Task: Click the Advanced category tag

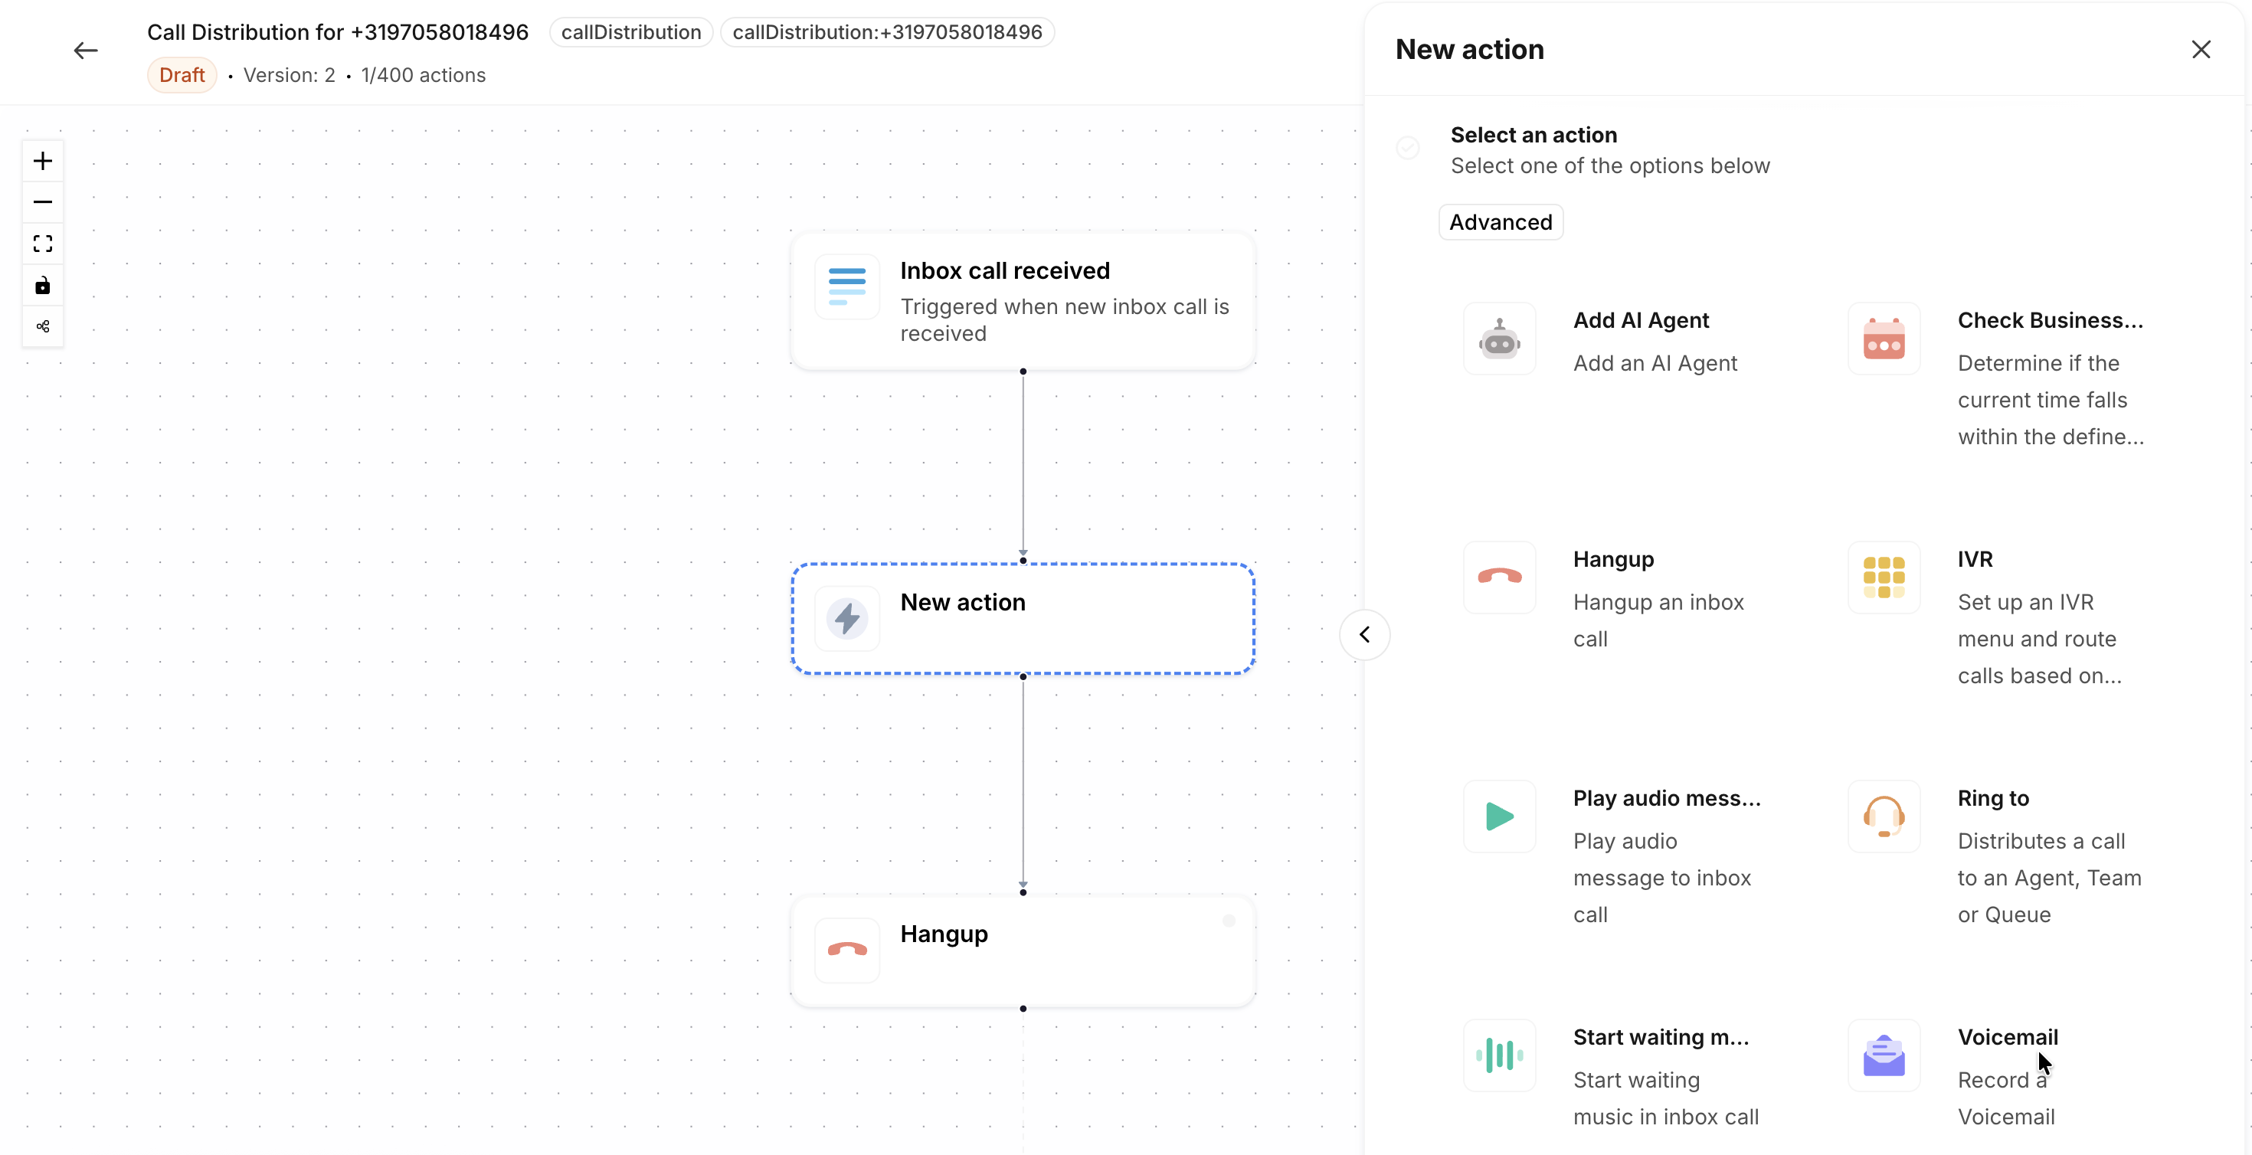Action: pos(1500,222)
